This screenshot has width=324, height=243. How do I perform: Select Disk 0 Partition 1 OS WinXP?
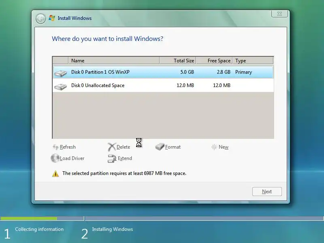(163, 72)
